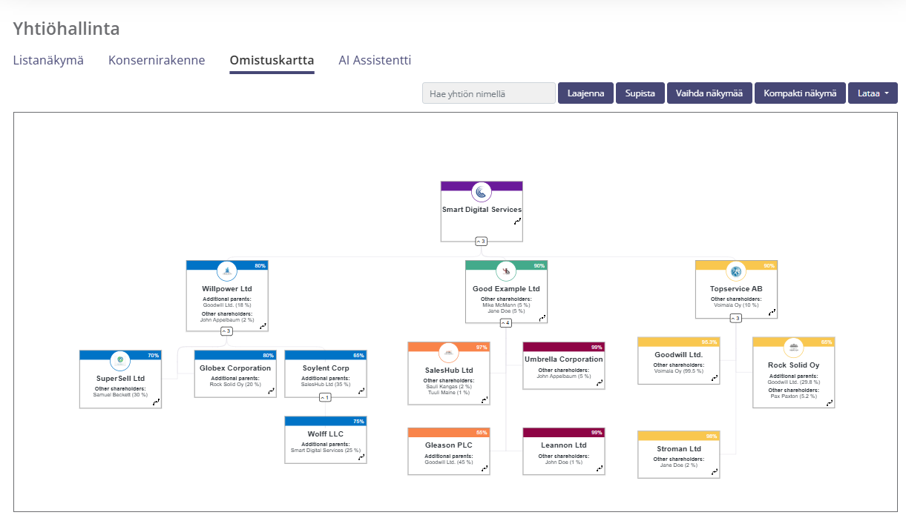This screenshot has height=518, width=906.
Task: Click SuperSell Ltd logo icon
Action: coord(120,361)
